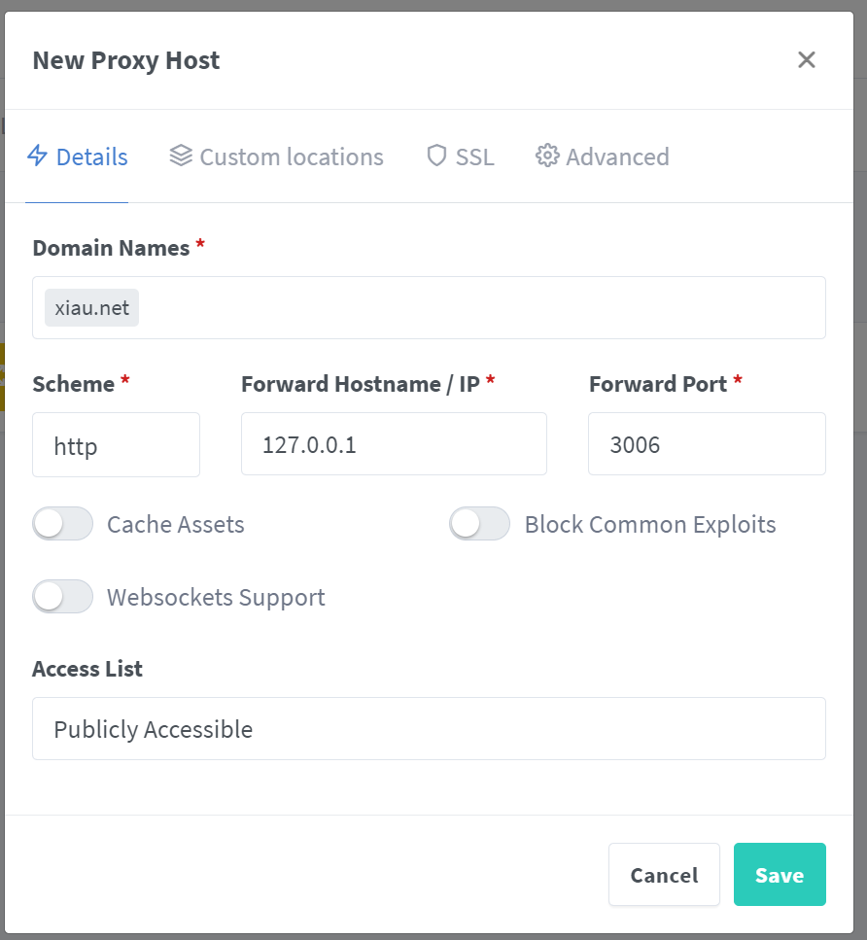Select the xiau.net domain tag
The height and width of the screenshot is (940, 867).
(x=91, y=308)
